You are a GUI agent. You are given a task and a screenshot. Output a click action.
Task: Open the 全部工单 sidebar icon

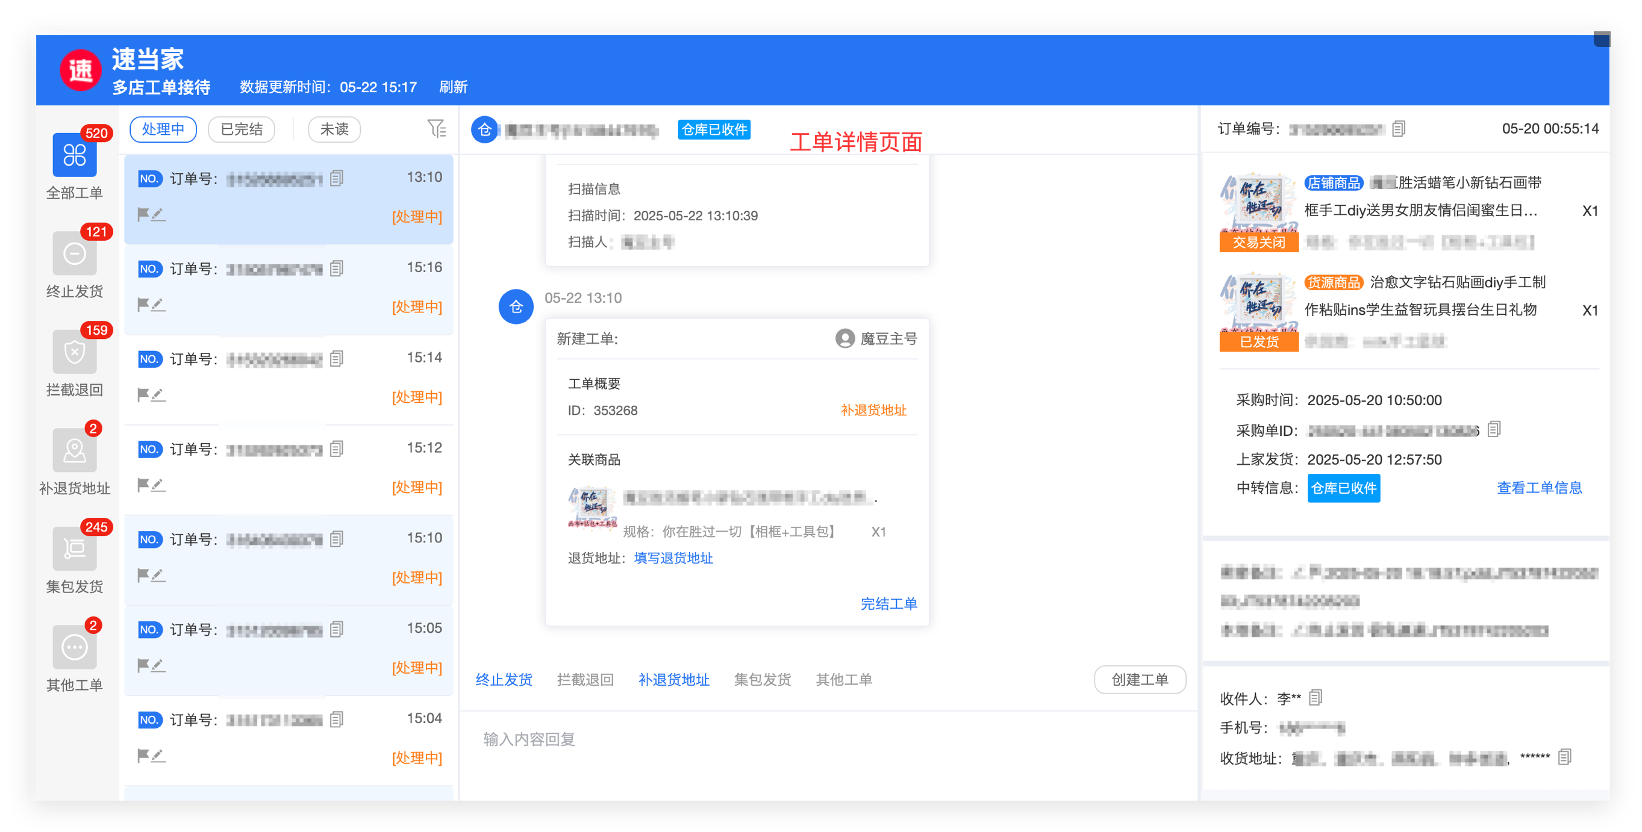click(75, 155)
